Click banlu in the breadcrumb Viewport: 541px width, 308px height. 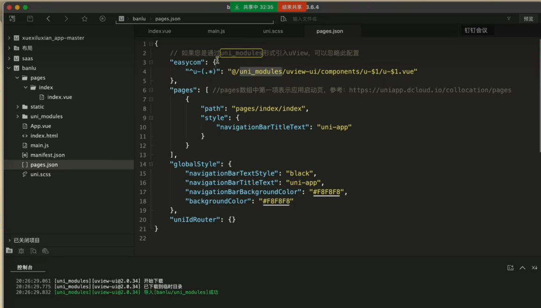(x=139, y=19)
